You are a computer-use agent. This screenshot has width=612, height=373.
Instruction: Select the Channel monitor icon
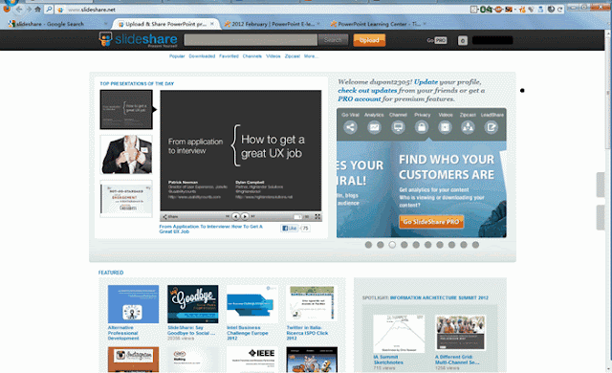(398, 127)
